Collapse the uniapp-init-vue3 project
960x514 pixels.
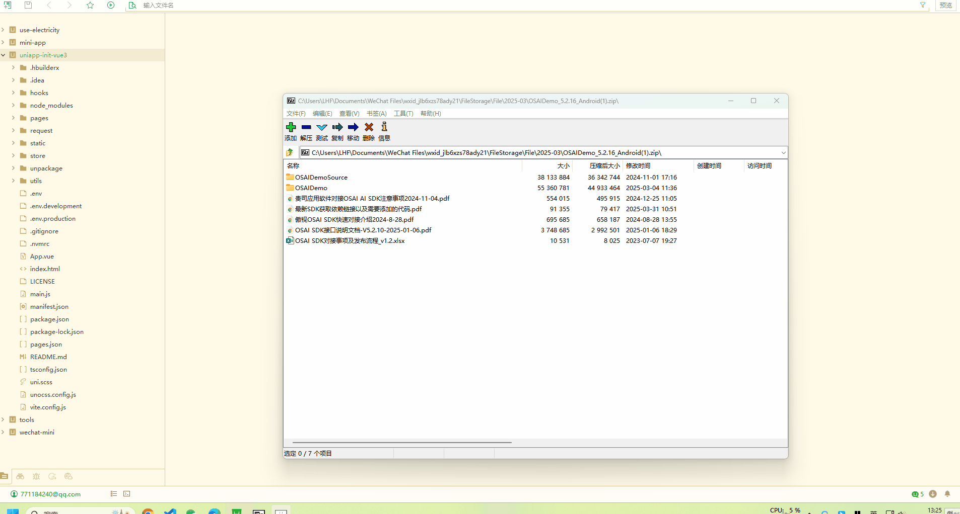(4, 55)
